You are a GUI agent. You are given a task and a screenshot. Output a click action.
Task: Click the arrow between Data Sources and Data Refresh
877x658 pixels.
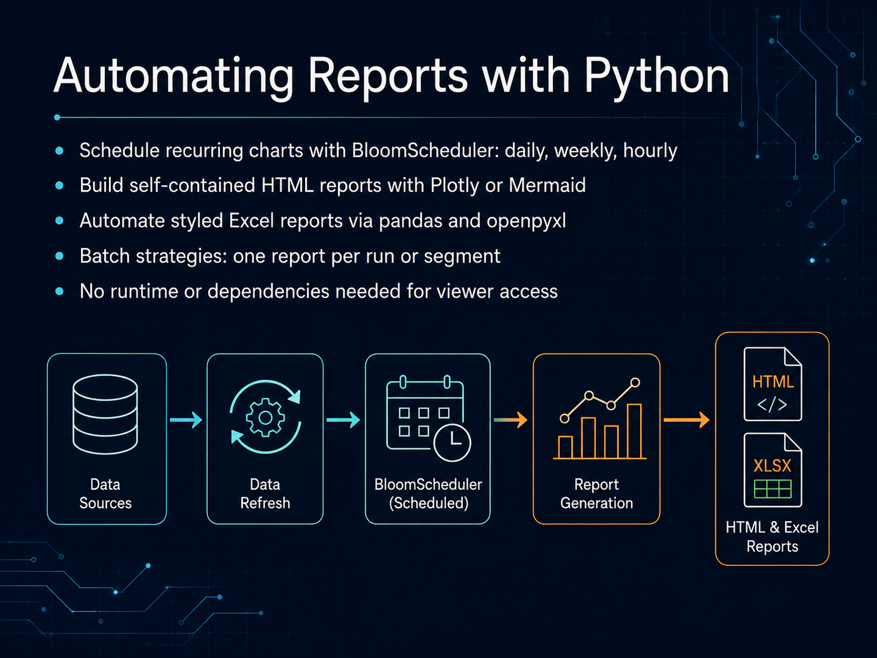coord(186,420)
